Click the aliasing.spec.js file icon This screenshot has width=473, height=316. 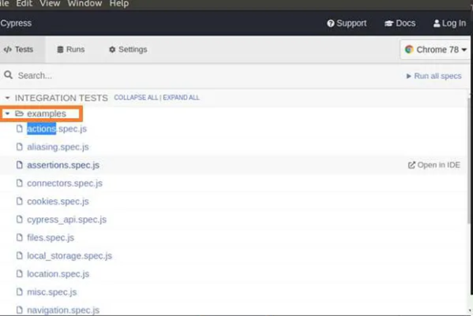[x=19, y=147]
